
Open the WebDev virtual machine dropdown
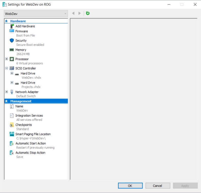point(36,14)
